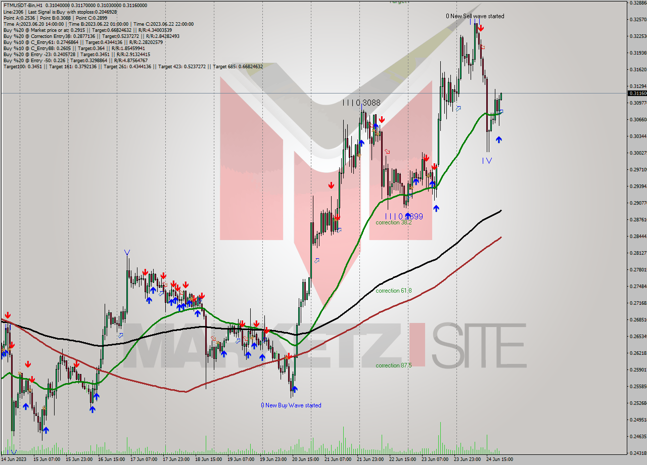Click the 'correction 87.5' level label
Viewport: 647px width, 465px height.
(x=393, y=365)
